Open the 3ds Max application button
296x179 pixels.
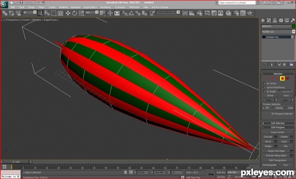[4, 4]
